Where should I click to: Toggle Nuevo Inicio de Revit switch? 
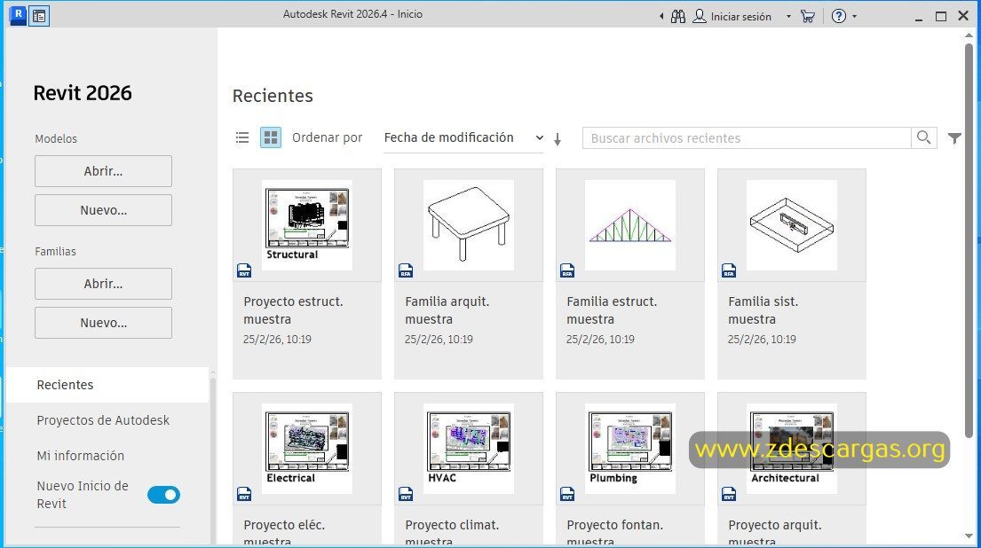[164, 495]
